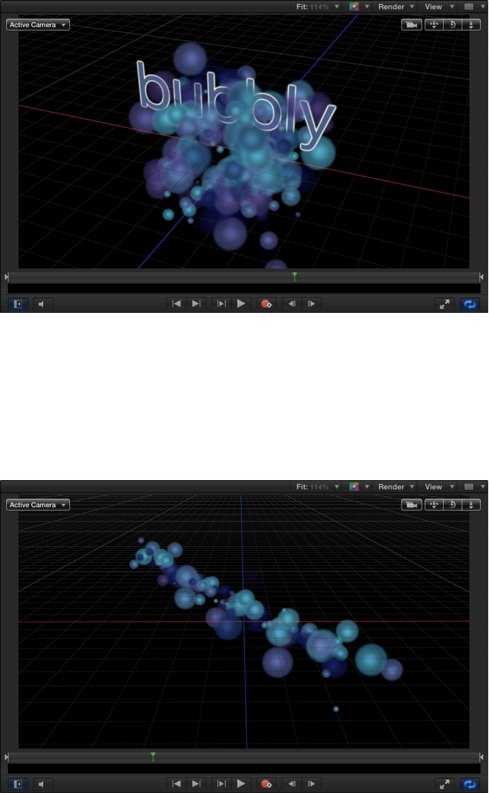Viewport: 489px width, 793px height.
Task: Select 3D Orbit tool in canvas without text
Action: (453, 505)
